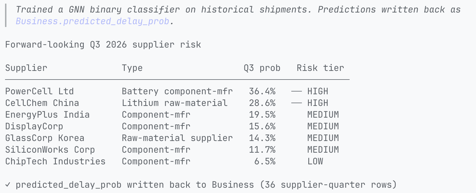
Task: Click the Business.predicted_delay_prob link
Action: pyautogui.click(x=92, y=21)
